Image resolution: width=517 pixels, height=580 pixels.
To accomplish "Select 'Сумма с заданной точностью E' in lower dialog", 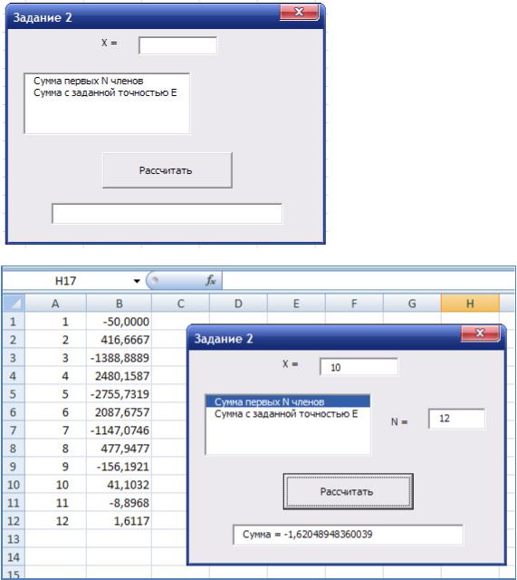I will [286, 413].
